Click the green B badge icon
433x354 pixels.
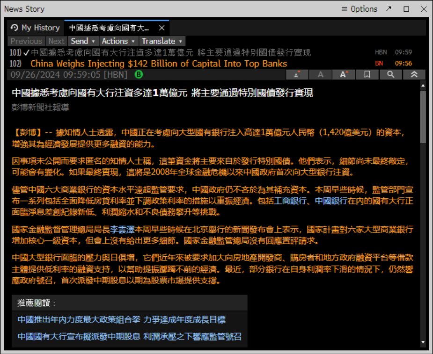click(x=139, y=74)
